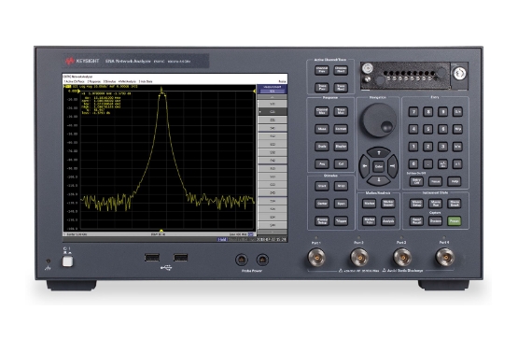
Task: Open the Measurement S21 softkey header
Action: pyautogui.click(x=273, y=90)
